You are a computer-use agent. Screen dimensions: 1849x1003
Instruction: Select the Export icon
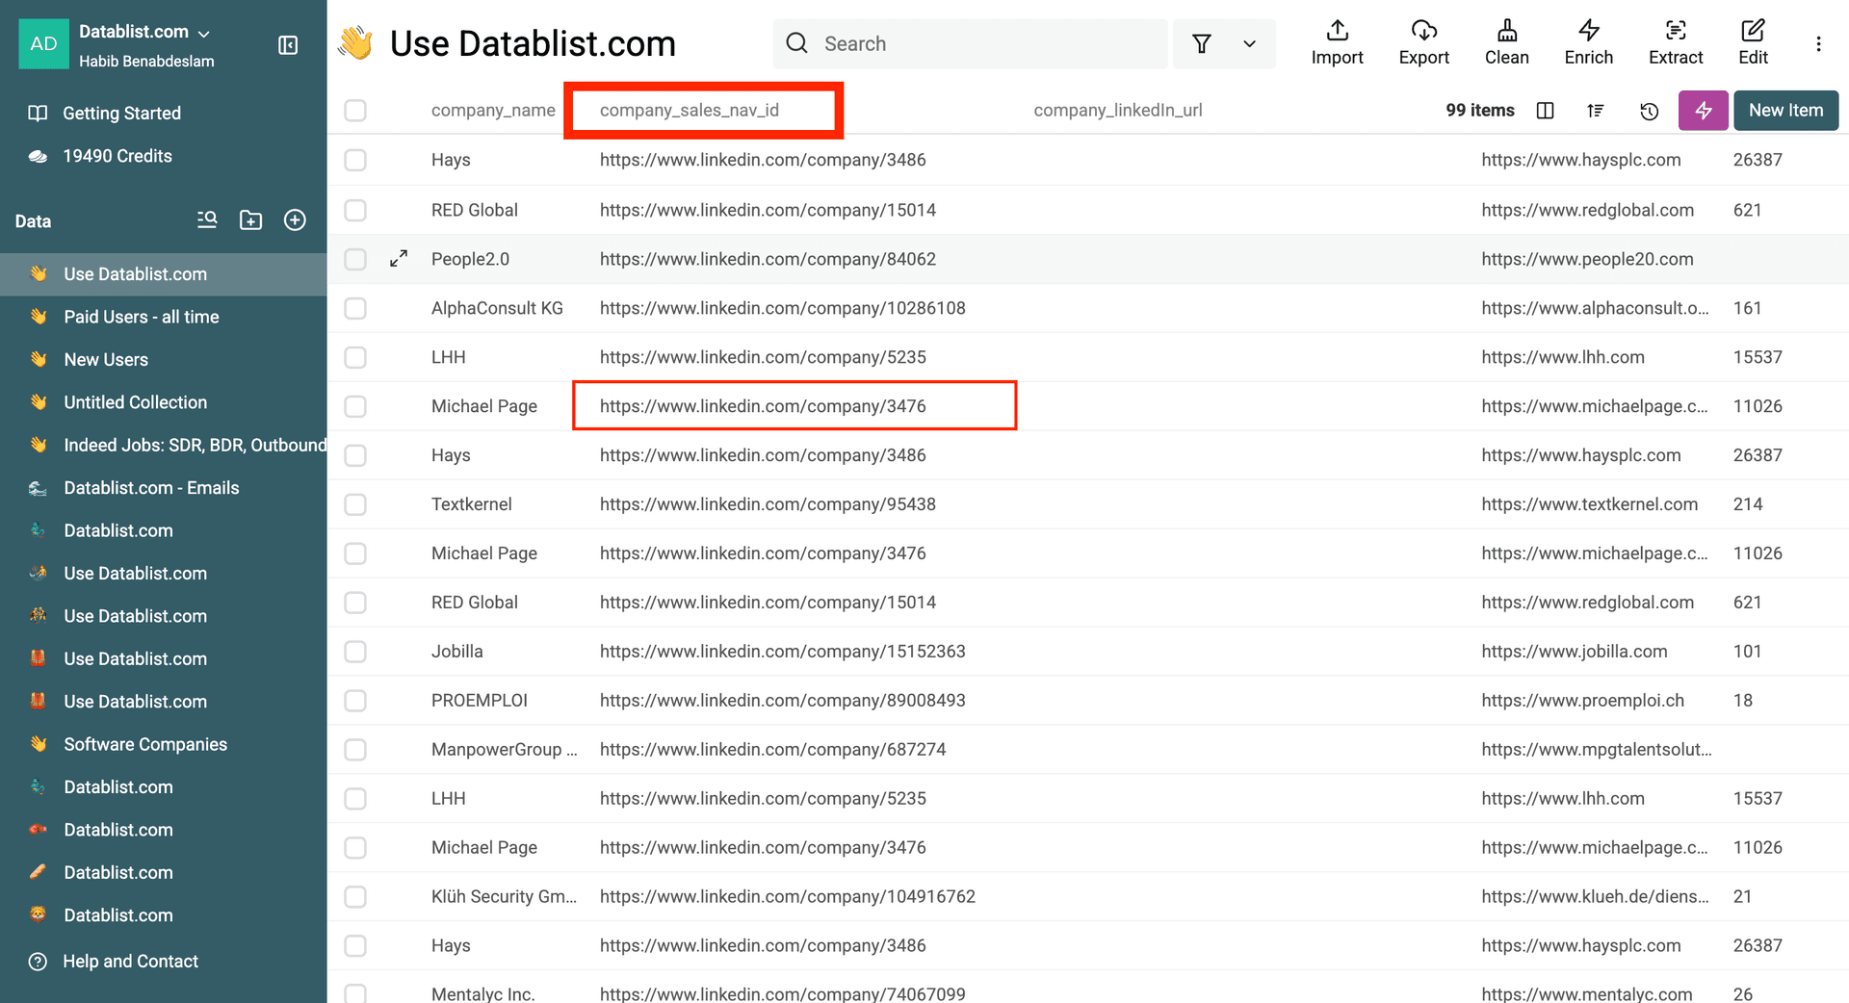pos(1423,42)
